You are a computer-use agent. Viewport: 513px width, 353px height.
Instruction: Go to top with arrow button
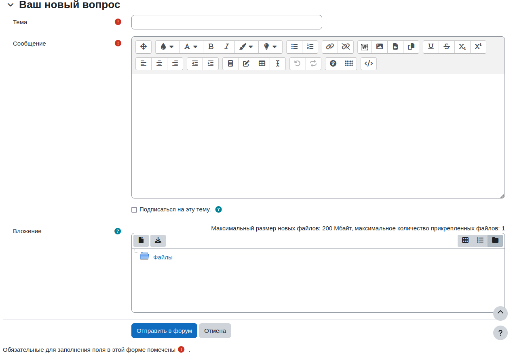pos(500,313)
